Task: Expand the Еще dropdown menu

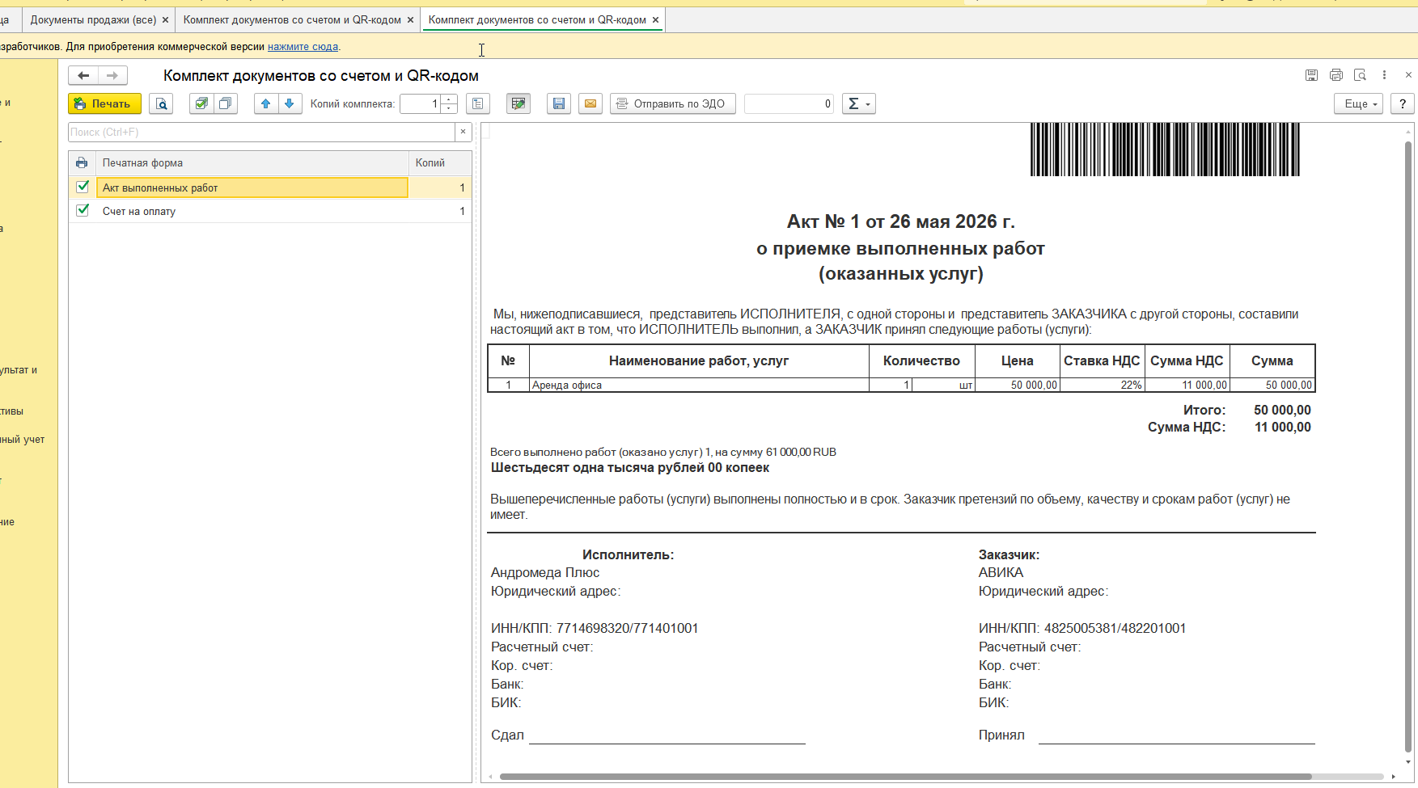Action: tap(1358, 103)
